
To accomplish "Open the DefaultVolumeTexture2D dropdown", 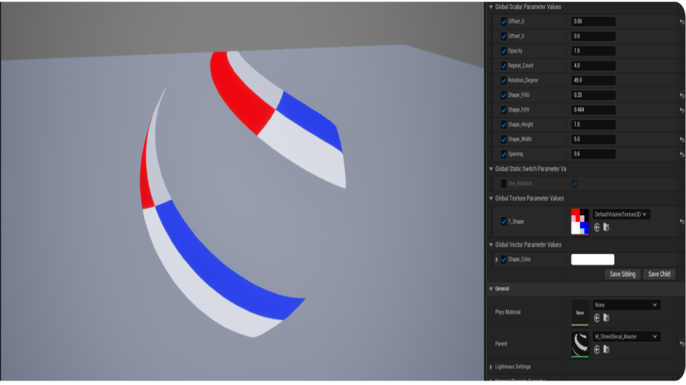I will click(x=621, y=214).
